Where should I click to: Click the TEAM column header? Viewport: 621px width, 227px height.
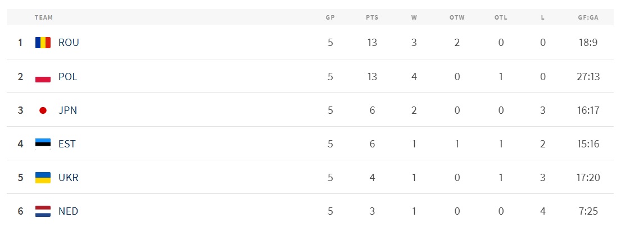(44, 17)
